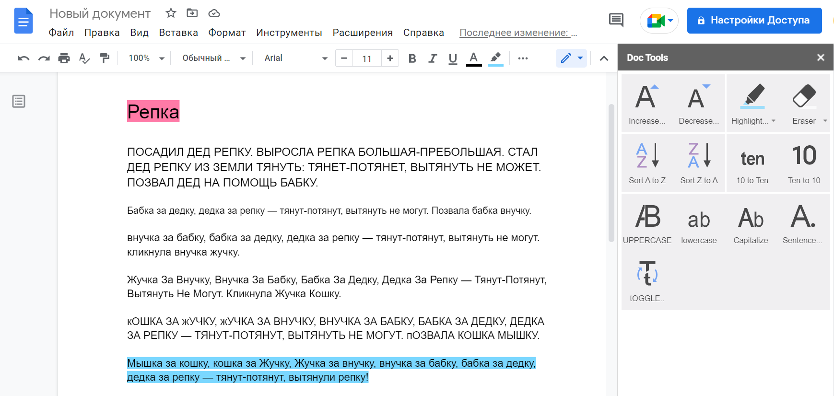Undo the last action
This screenshot has height=396, width=834.
tap(23, 58)
